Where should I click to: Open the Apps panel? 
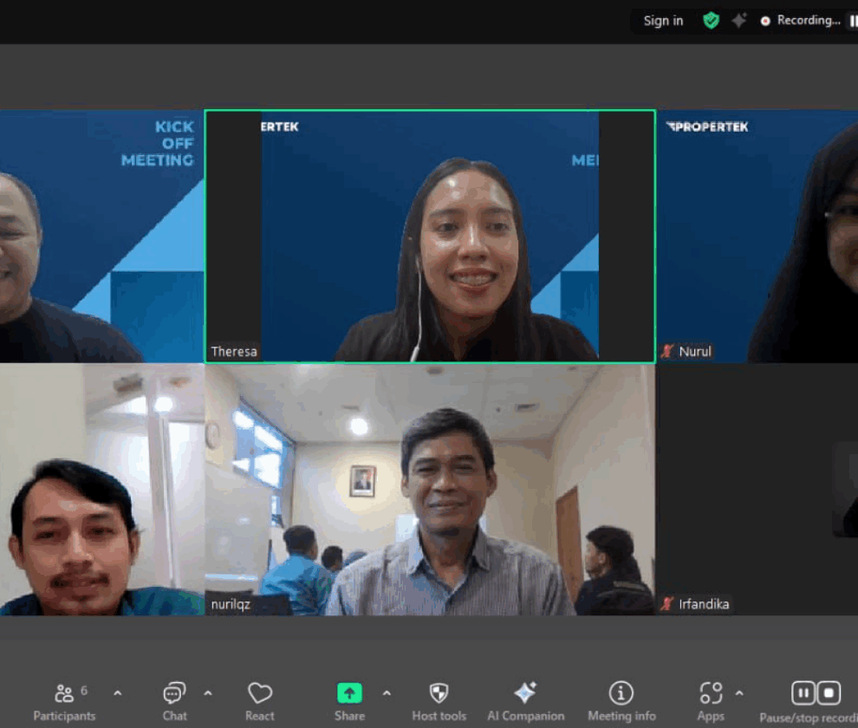pyautogui.click(x=711, y=701)
